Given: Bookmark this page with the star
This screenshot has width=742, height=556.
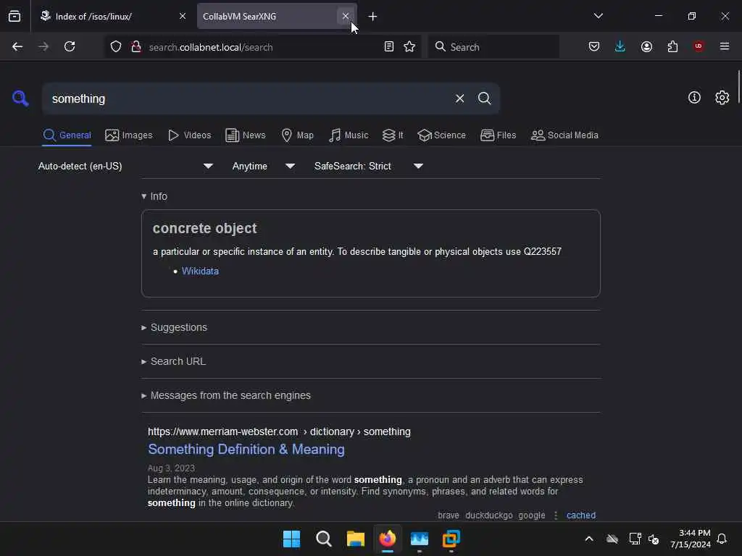Looking at the screenshot, I should 409,46.
